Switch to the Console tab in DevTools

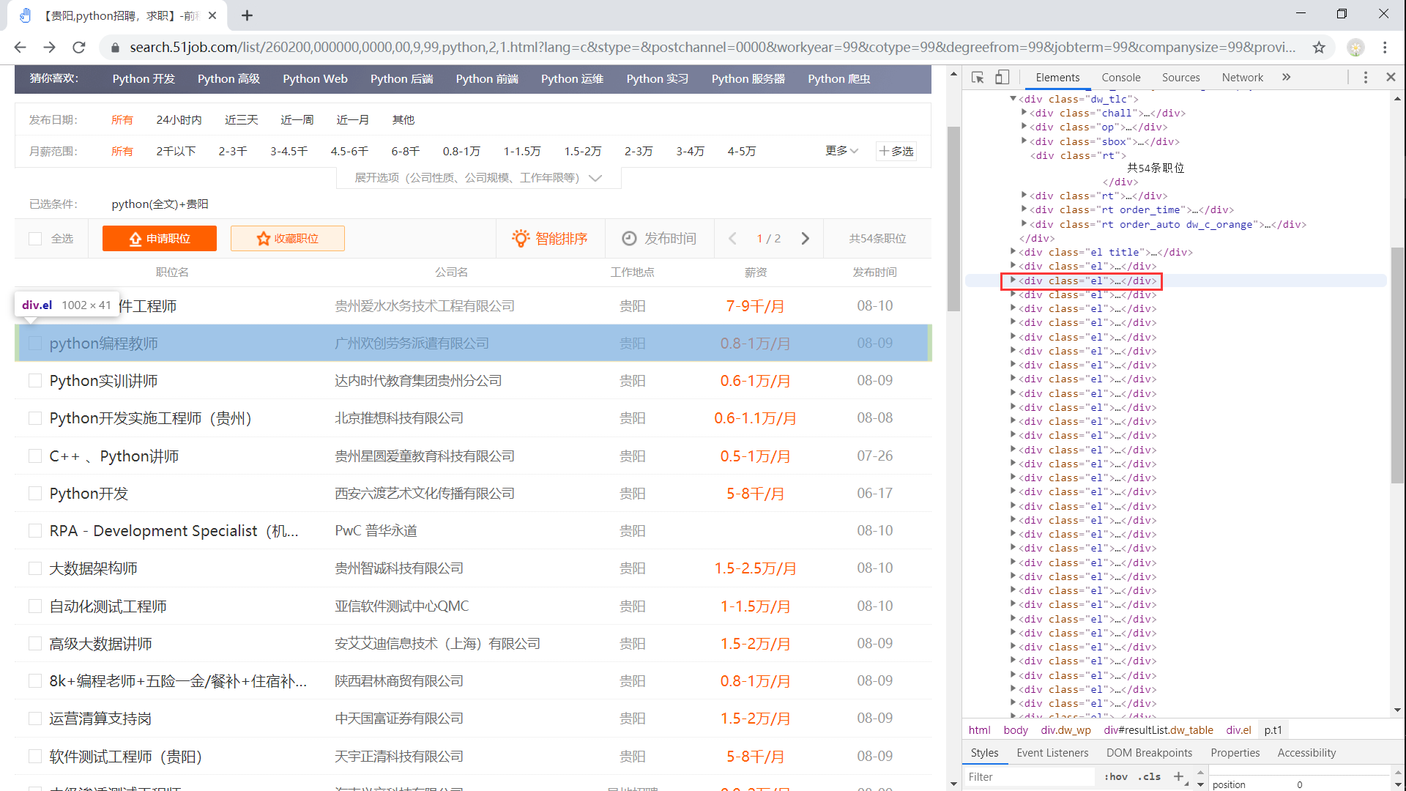(1121, 77)
